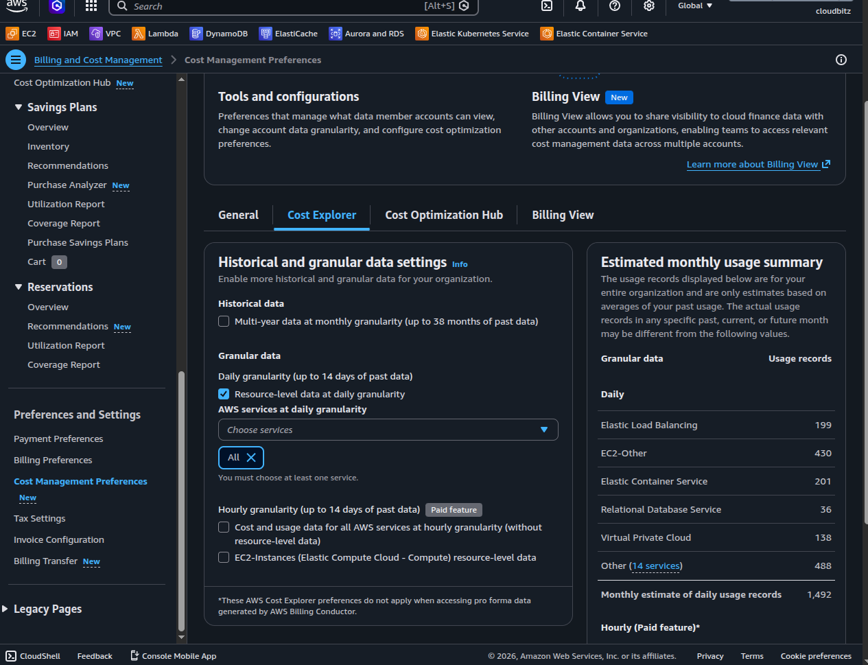The image size is (868, 665).
Task: Open the Privacy footer link
Action: [710, 656]
